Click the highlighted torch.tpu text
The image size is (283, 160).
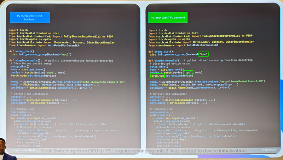pos(157,76)
